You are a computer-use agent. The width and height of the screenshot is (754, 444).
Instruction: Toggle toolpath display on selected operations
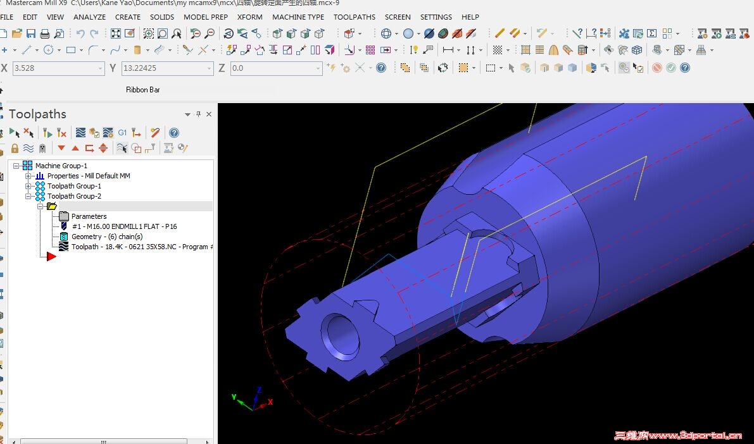(29, 148)
